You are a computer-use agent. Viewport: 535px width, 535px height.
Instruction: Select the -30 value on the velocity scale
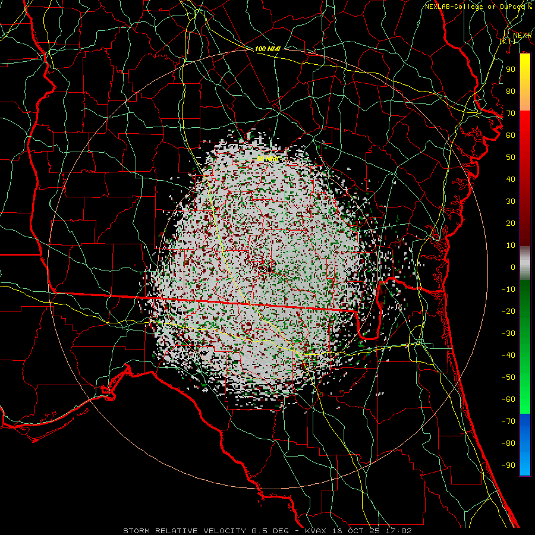tap(508, 333)
